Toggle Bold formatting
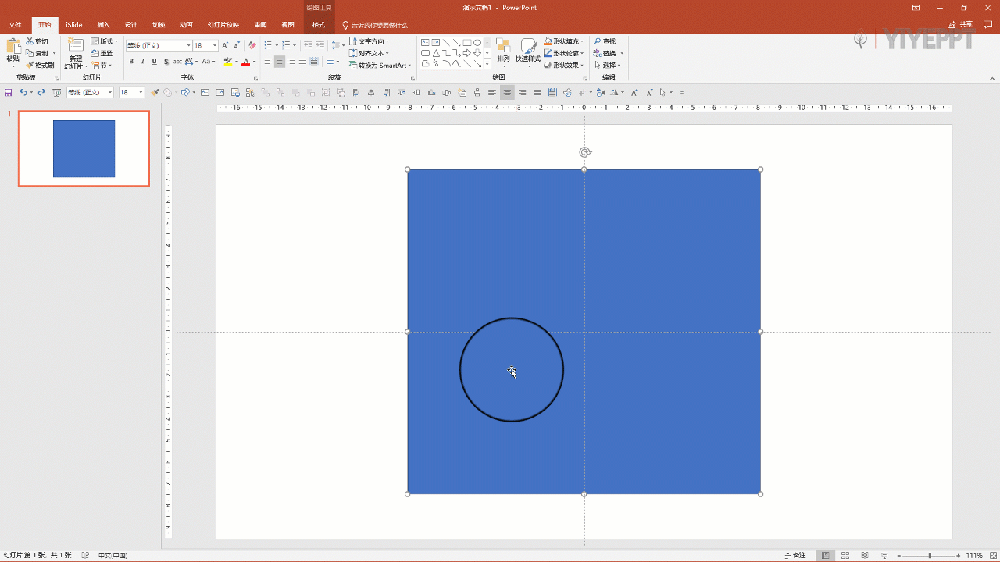Viewport: 1000px width, 562px height. 131,62
